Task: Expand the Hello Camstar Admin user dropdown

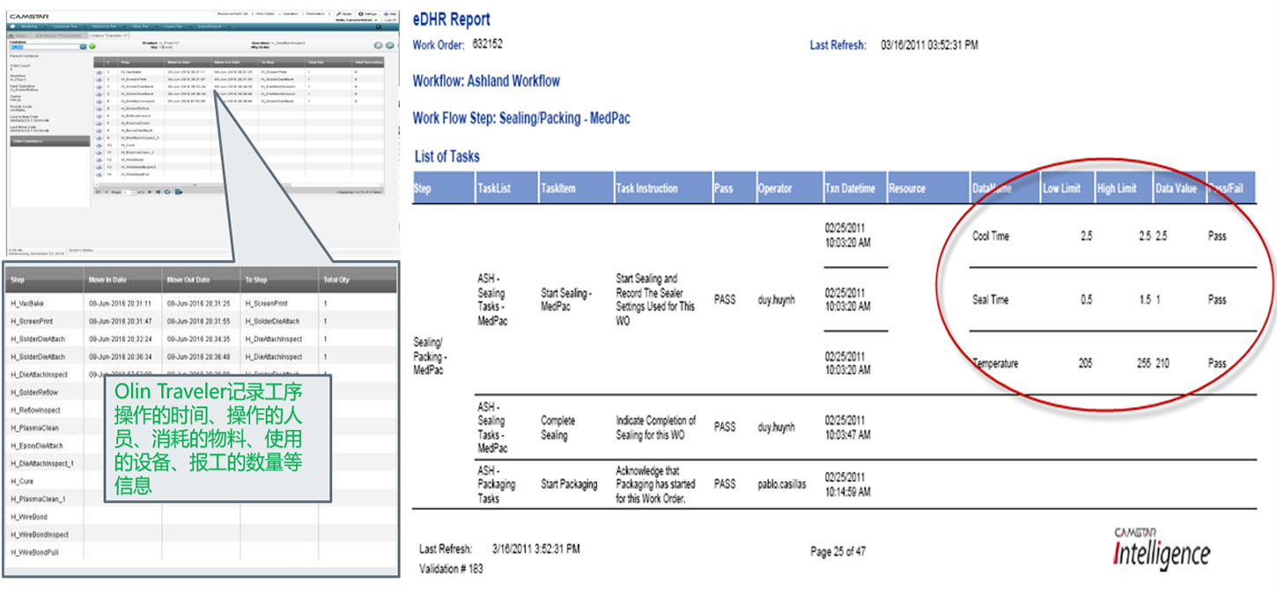Action: (376, 20)
